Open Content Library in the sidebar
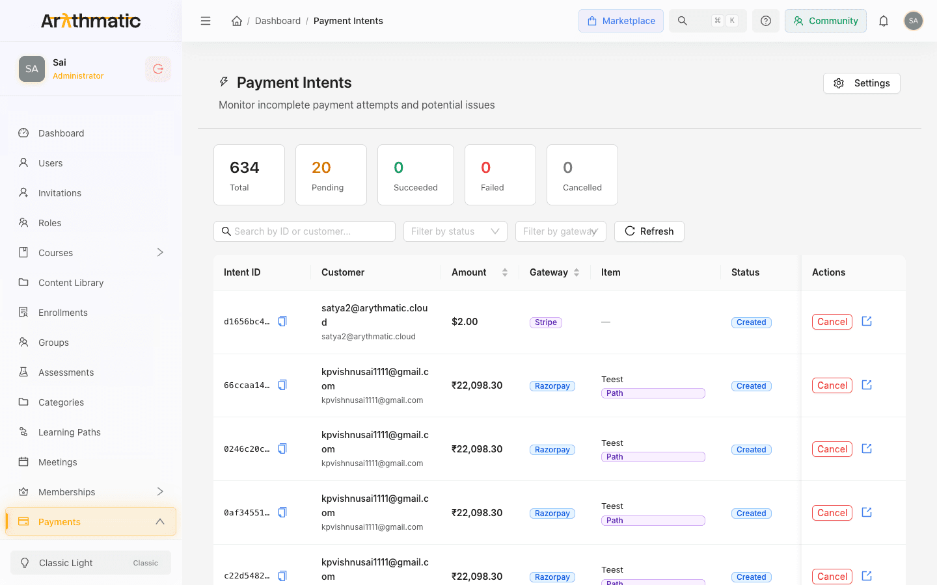The image size is (937, 585). coord(91,283)
